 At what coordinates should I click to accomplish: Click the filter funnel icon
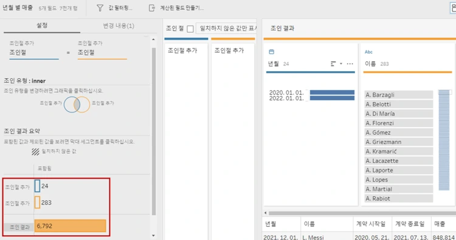(x=100, y=8)
